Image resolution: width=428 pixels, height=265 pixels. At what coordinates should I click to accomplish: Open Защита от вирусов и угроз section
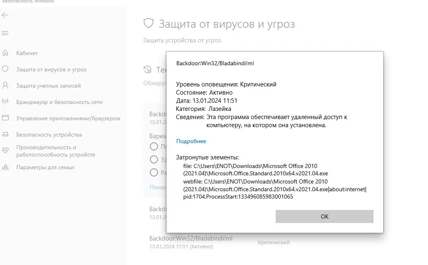(51, 69)
